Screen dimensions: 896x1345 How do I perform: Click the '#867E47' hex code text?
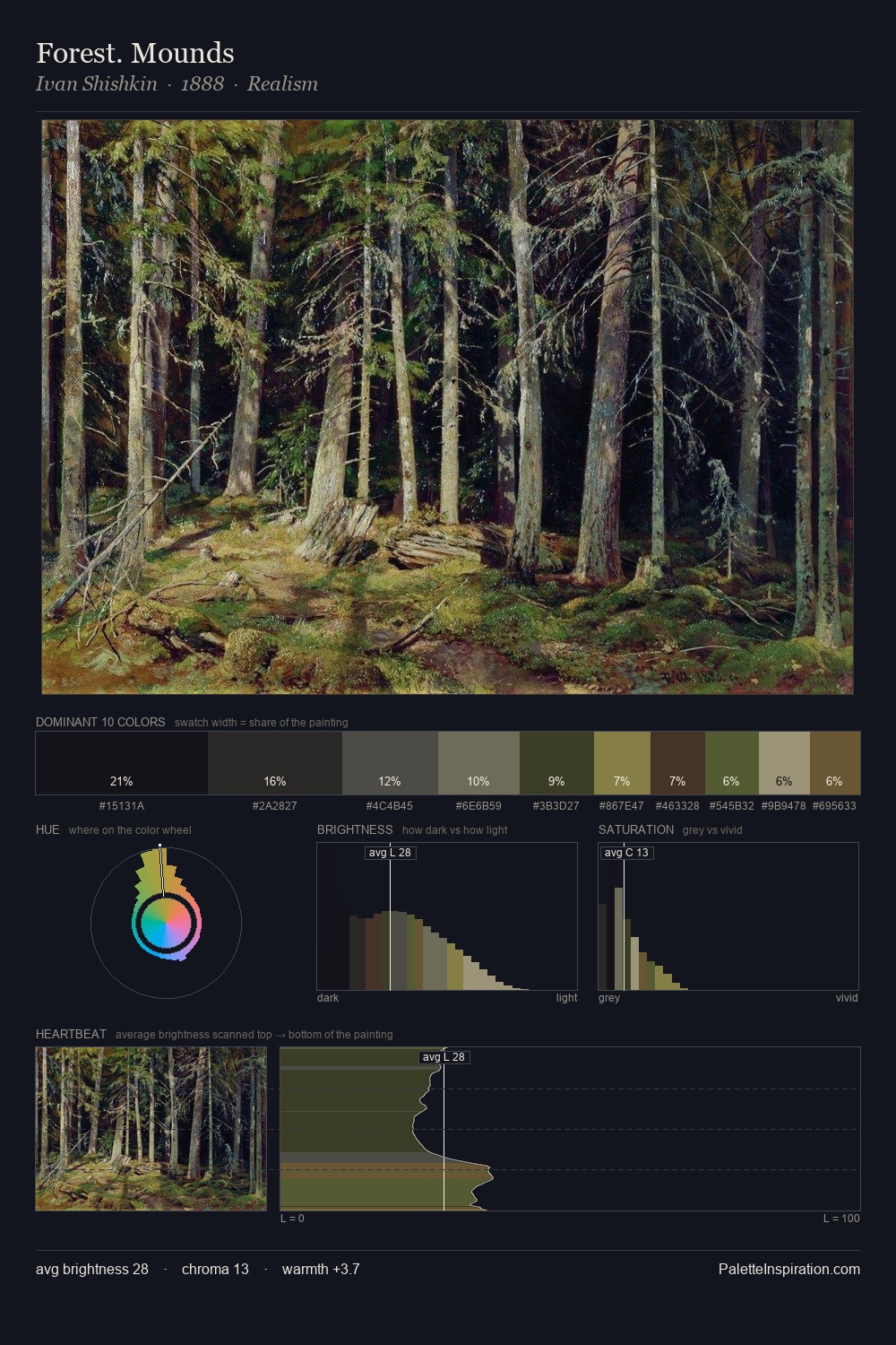(x=622, y=806)
